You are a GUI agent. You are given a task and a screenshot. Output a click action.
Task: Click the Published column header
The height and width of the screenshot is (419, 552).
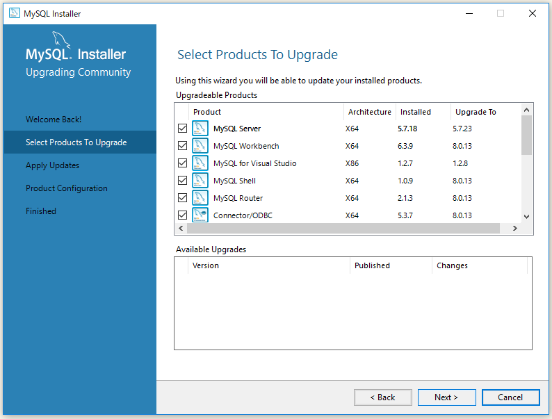pyautogui.click(x=391, y=265)
